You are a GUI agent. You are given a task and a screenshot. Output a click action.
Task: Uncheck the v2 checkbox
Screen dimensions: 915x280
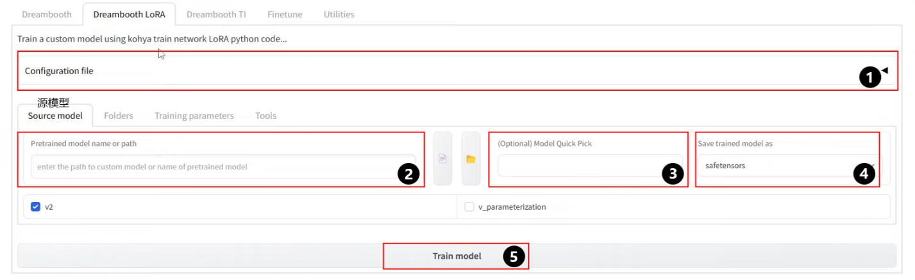click(36, 206)
